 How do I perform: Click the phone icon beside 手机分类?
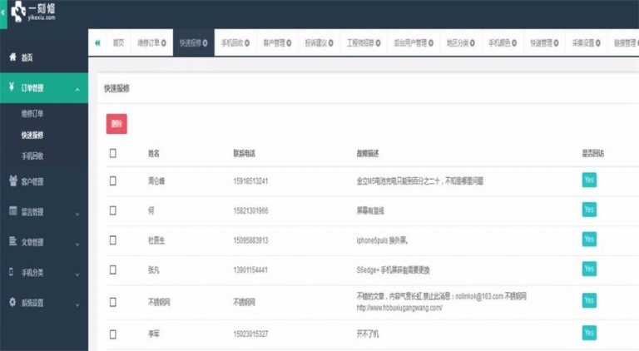[12, 272]
